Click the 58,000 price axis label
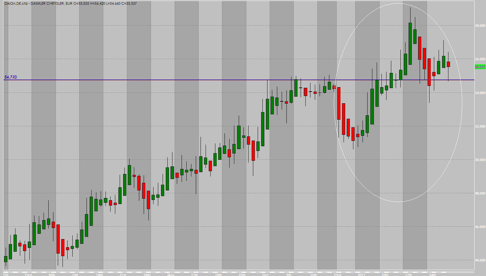The height and width of the screenshot is (276, 486). [x=480, y=26]
